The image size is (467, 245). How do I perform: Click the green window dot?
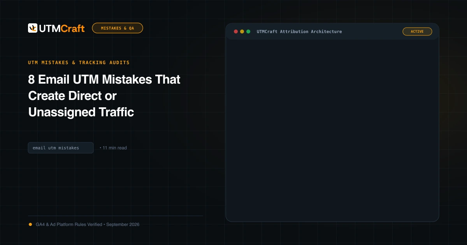[248, 31]
